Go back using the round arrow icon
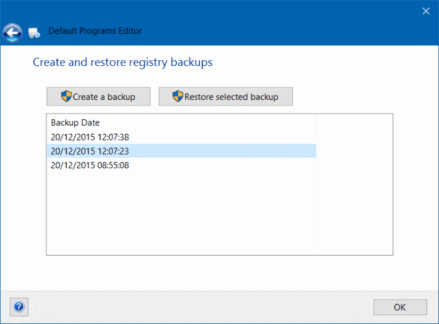Screen dimensions: 439x324 [x=13, y=33]
